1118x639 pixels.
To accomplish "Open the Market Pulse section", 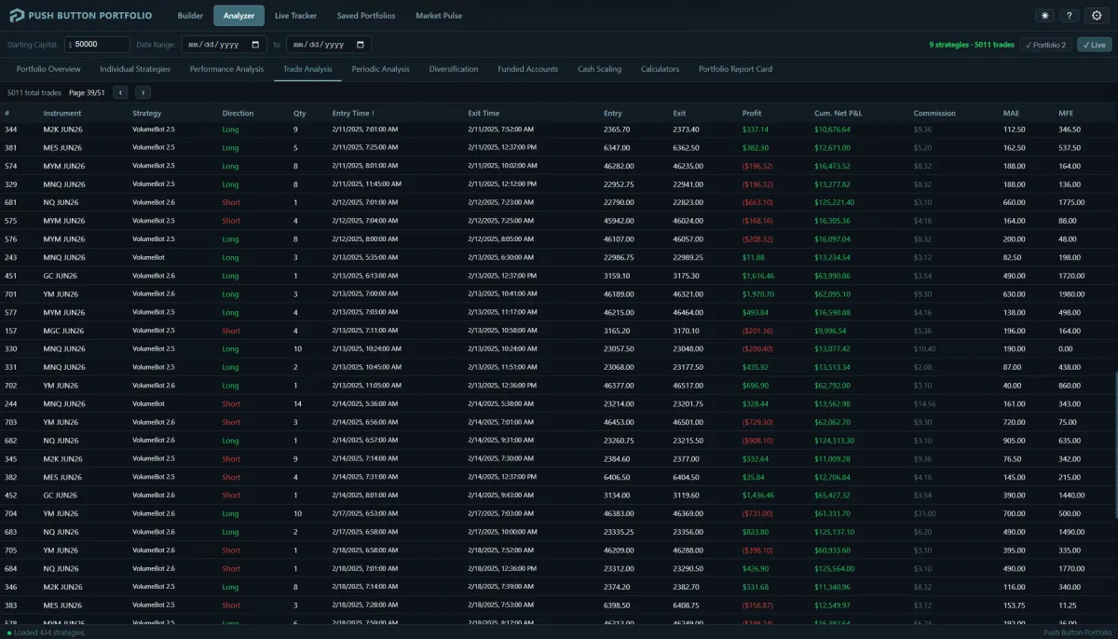I will [439, 16].
